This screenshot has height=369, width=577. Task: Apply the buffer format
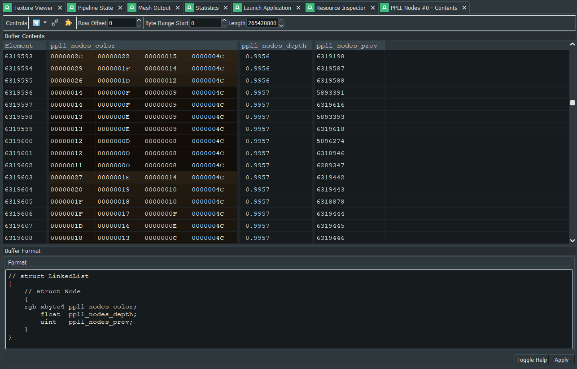click(561, 360)
